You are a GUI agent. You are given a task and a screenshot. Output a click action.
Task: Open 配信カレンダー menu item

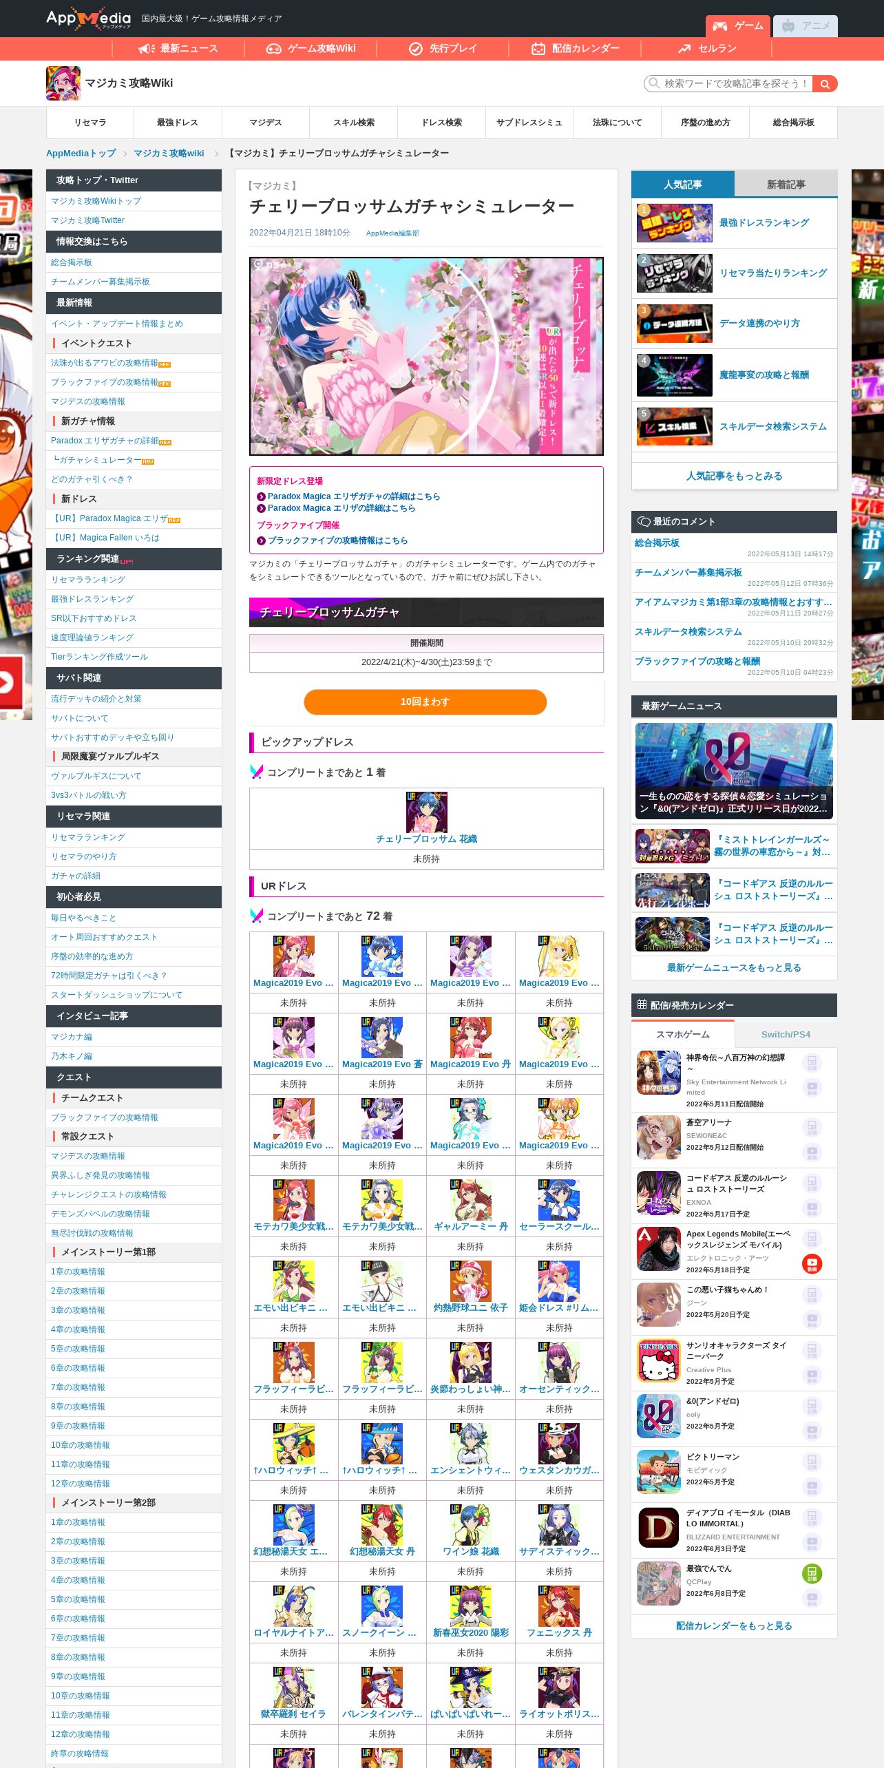click(575, 48)
